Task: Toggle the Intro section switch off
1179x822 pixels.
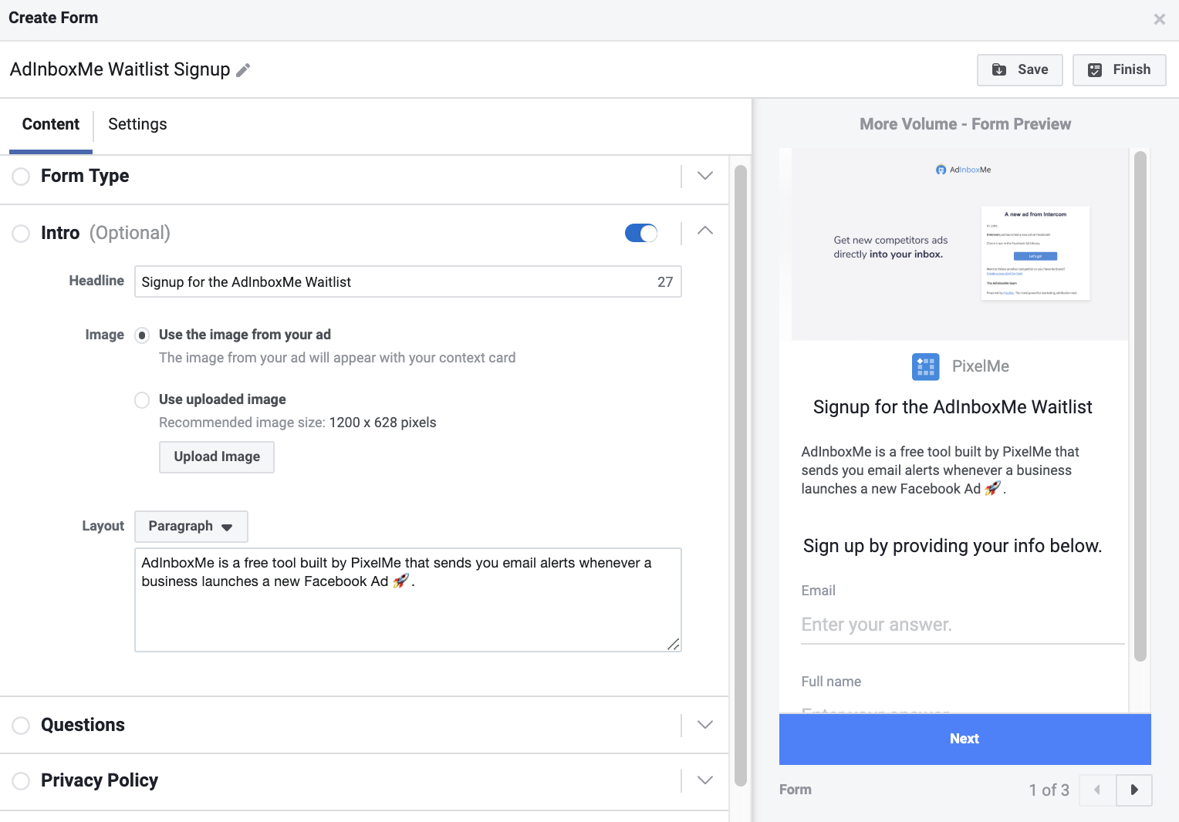Action: 641,233
